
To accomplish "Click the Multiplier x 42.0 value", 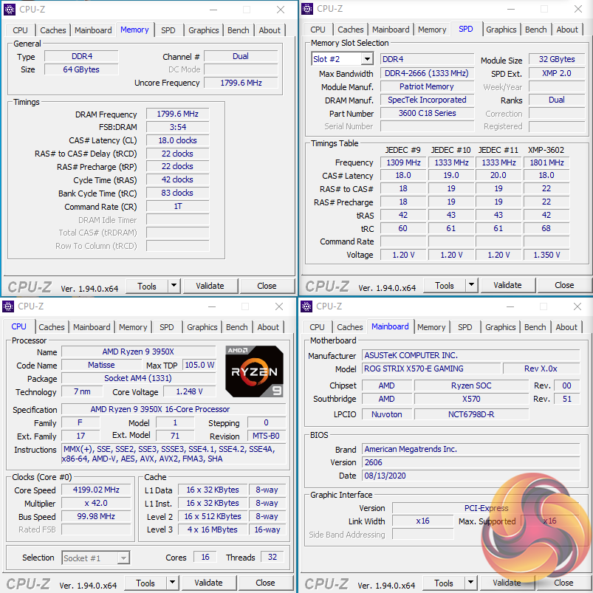I will pos(96,504).
